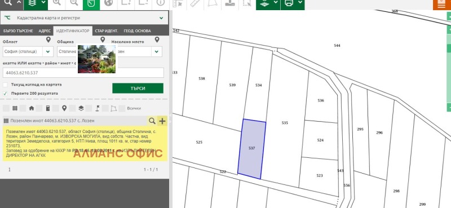
Task: Select the ruler and pointer measure tool
Action: pyautogui.click(x=178, y=3)
